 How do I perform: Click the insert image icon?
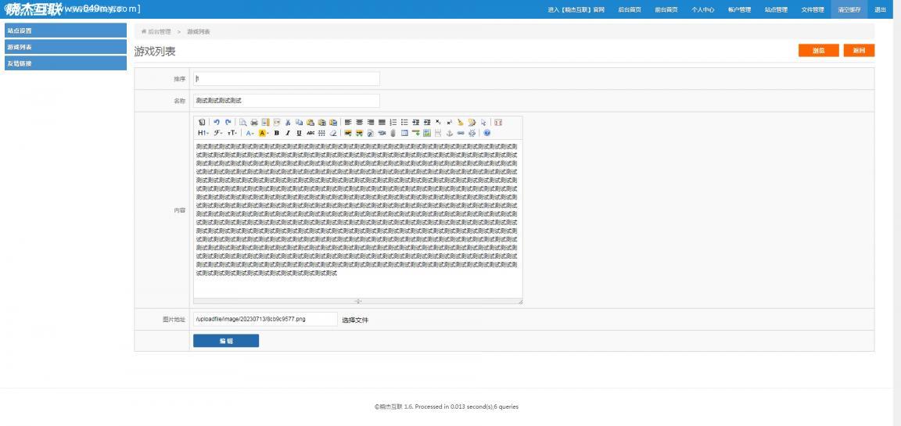pos(348,133)
